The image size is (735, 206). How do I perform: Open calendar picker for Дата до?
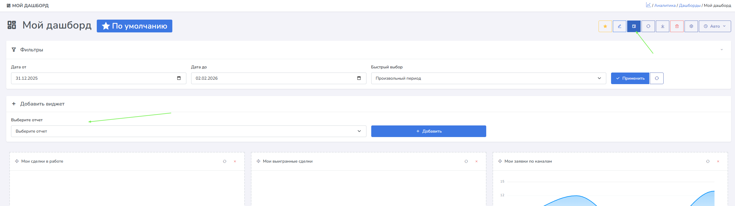tap(359, 78)
